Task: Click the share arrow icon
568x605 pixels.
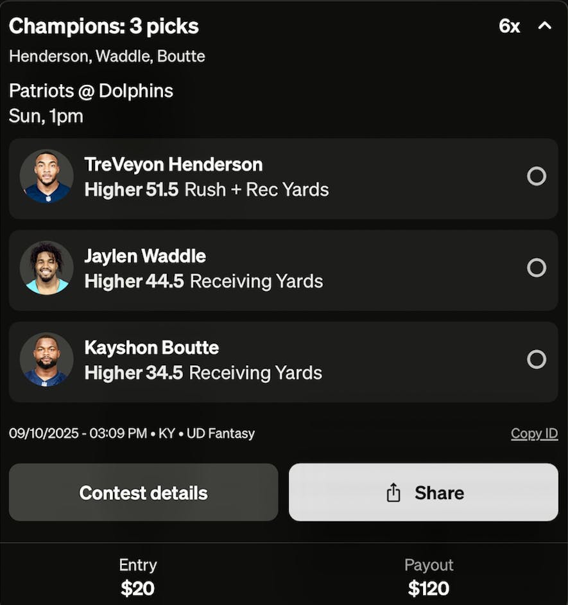Action: click(393, 493)
